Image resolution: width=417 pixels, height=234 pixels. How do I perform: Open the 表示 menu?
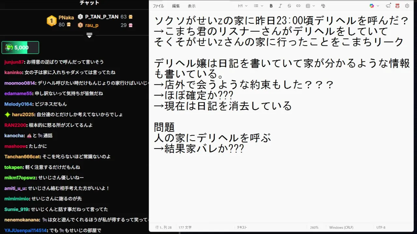click(192, 6)
